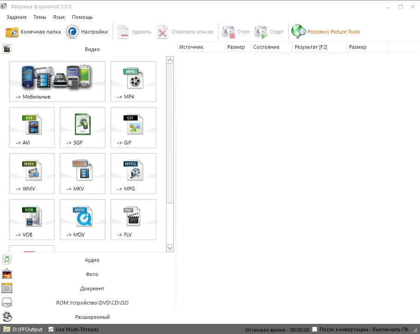Open Настройки settings gear icon
This screenshot has height=334, width=420.
coord(72,32)
